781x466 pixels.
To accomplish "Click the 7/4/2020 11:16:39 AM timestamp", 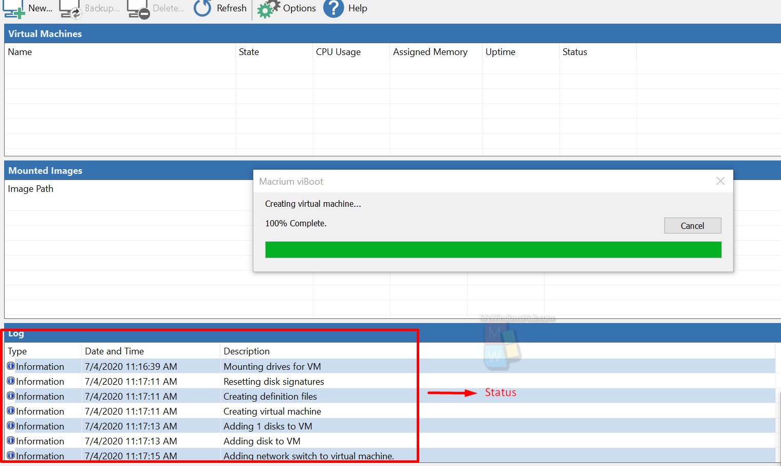I will pos(131,367).
